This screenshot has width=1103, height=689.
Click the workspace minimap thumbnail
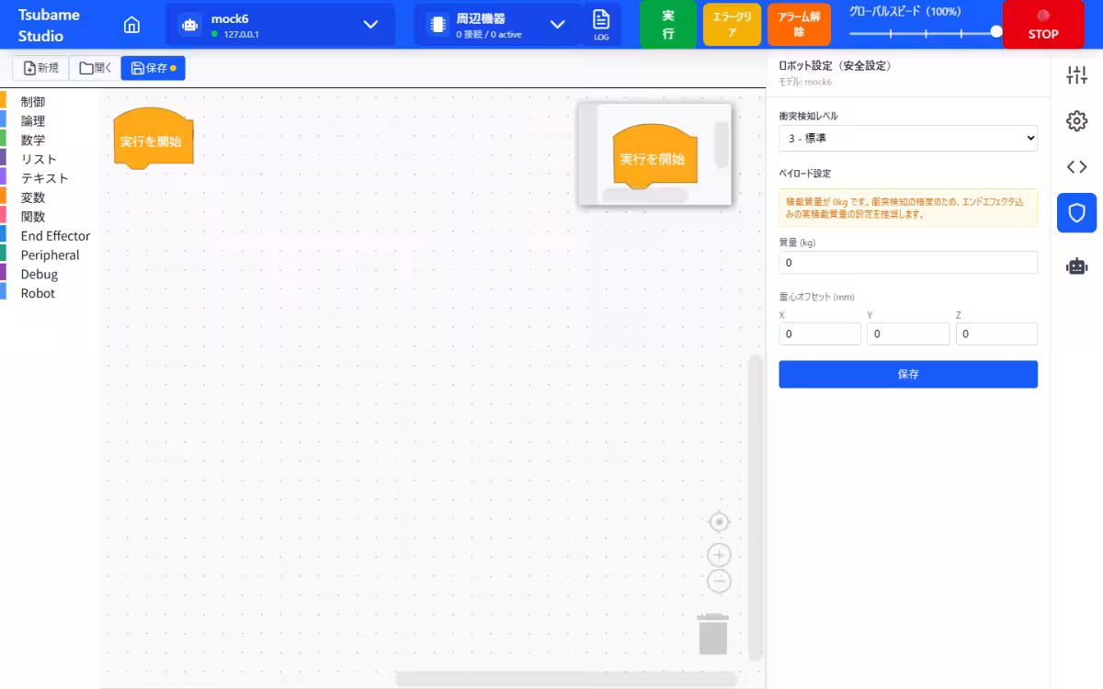pyautogui.click(x=655, y=154)
